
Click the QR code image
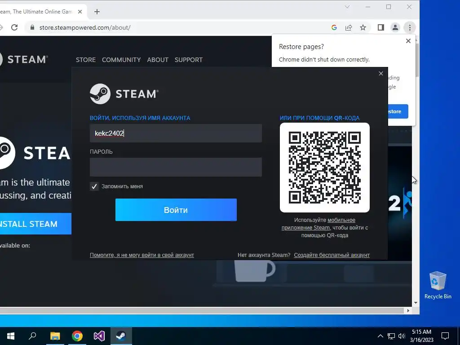click(x=325, y=168)
